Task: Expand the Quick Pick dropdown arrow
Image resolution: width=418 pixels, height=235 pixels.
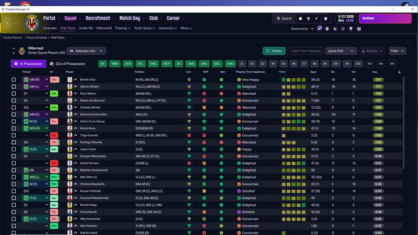Action: pos(352,51)
